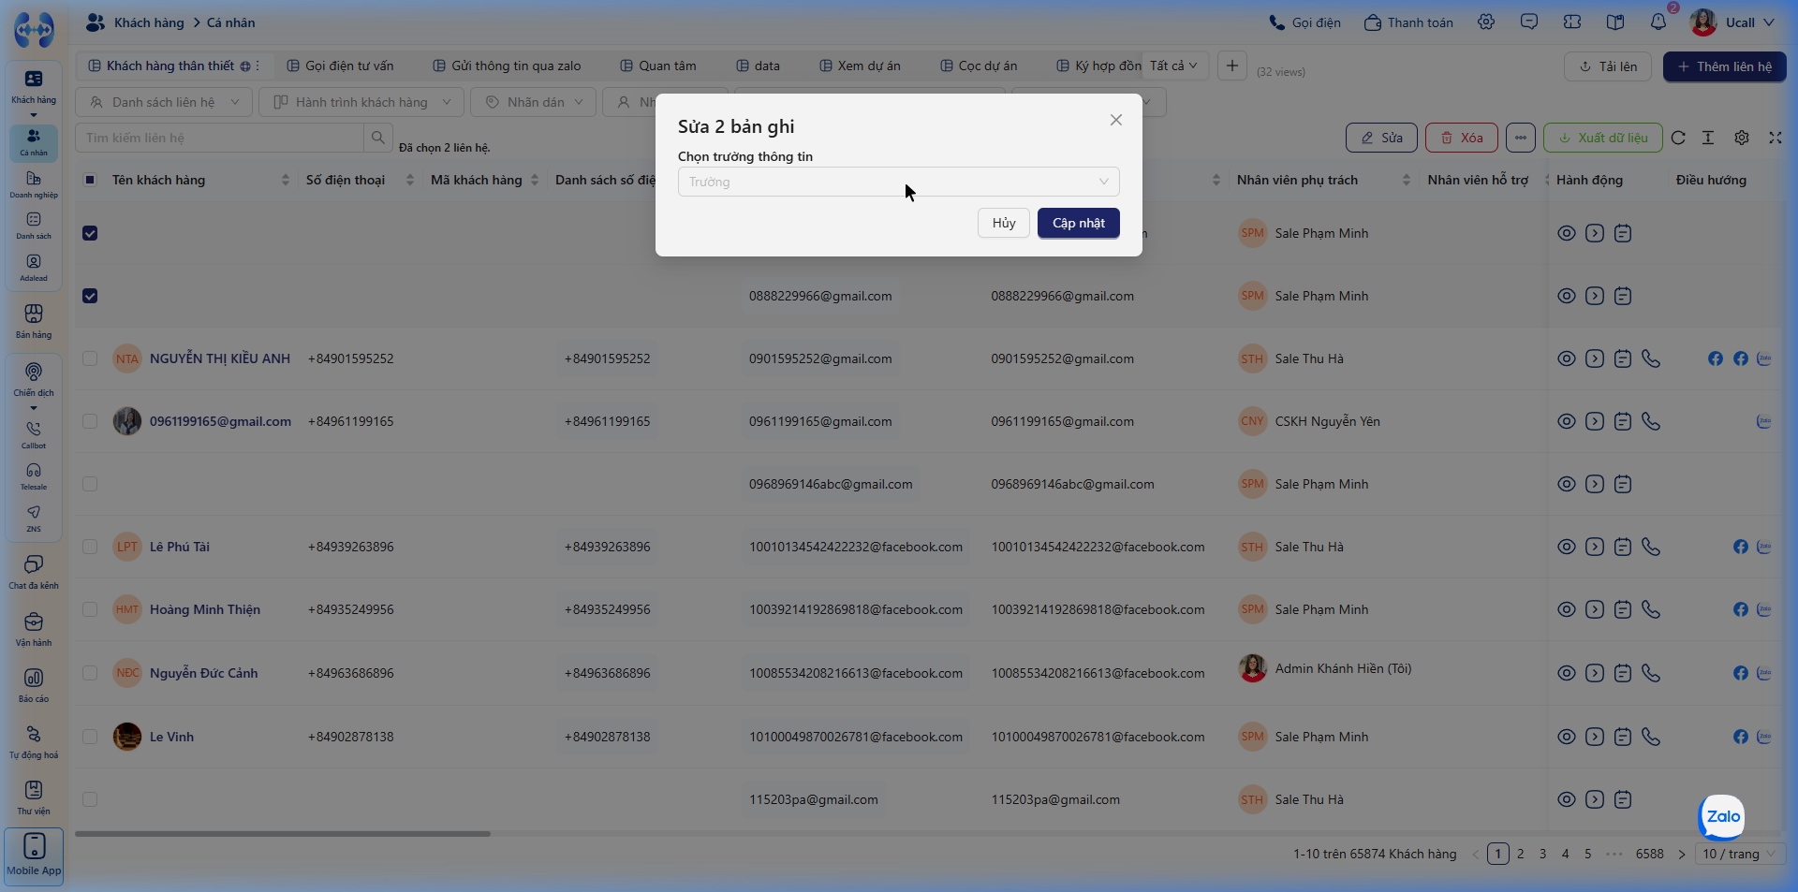View details eye icon for Lê Phú Tài
The width and height of the screenshot is (1798, 892).
(x=1566, y=547)
